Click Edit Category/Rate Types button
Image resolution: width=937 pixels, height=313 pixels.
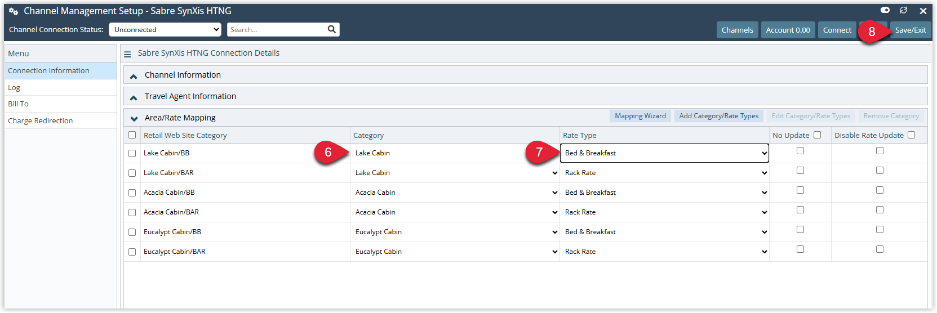[811, 116]
